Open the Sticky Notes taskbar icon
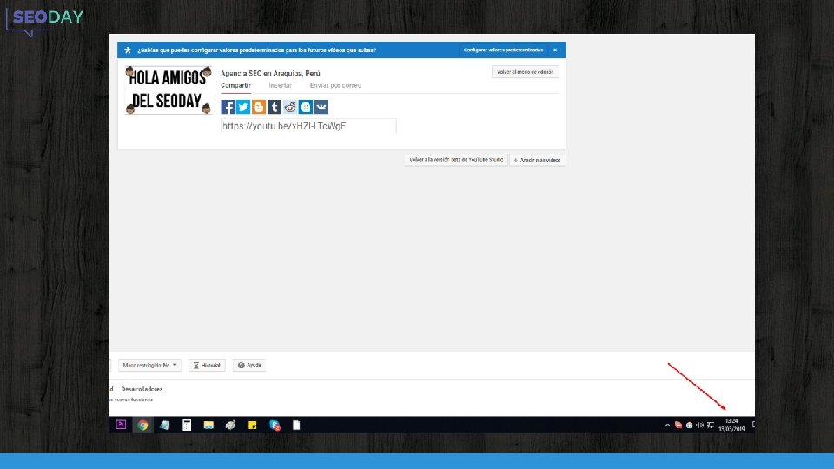This screenshot has width=834, height=469. point(253,425)
